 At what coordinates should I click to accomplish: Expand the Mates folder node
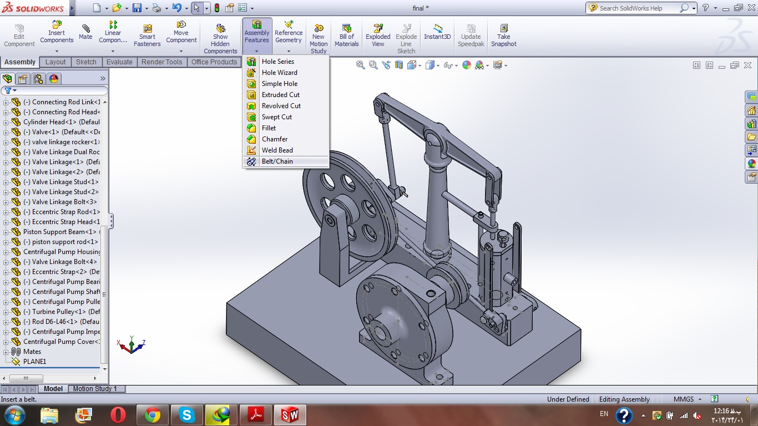(x=6, y=352)
